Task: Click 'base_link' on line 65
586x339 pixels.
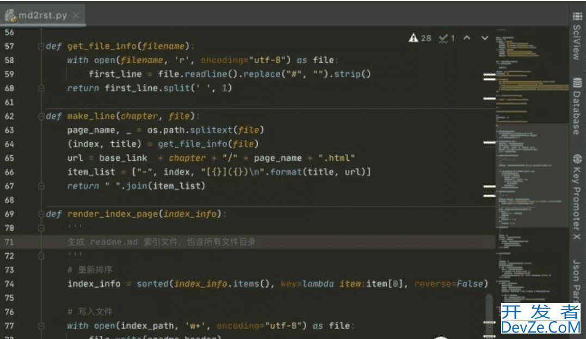Action: coord(123,158)
